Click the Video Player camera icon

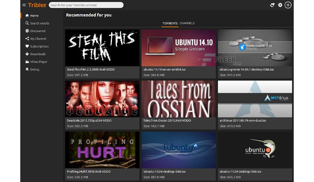point(27,62)
